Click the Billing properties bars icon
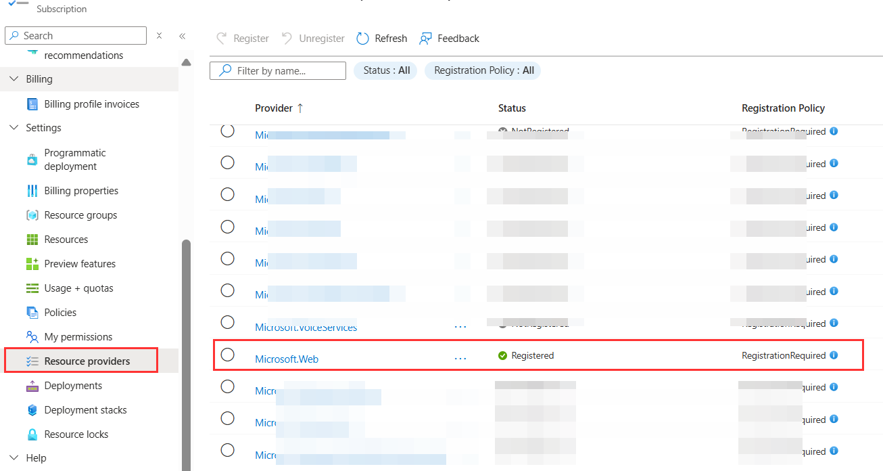This screenshot has height=471, width=883. click(32, 191)
